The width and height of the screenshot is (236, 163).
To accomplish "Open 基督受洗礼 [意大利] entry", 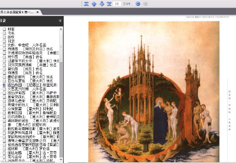I will [x=33, y=97].
